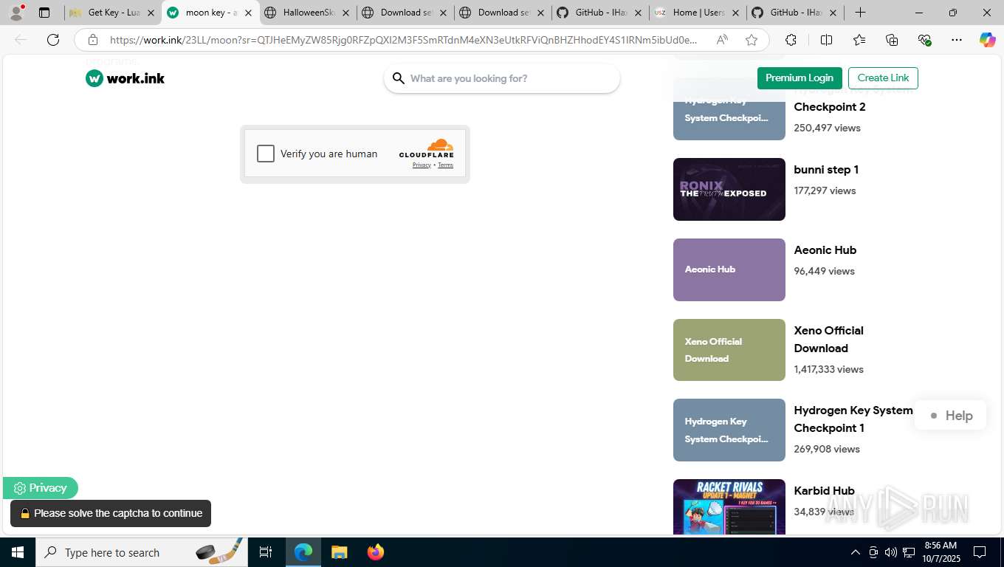Click the Xeno Official Download title

[x=828, y=340]
